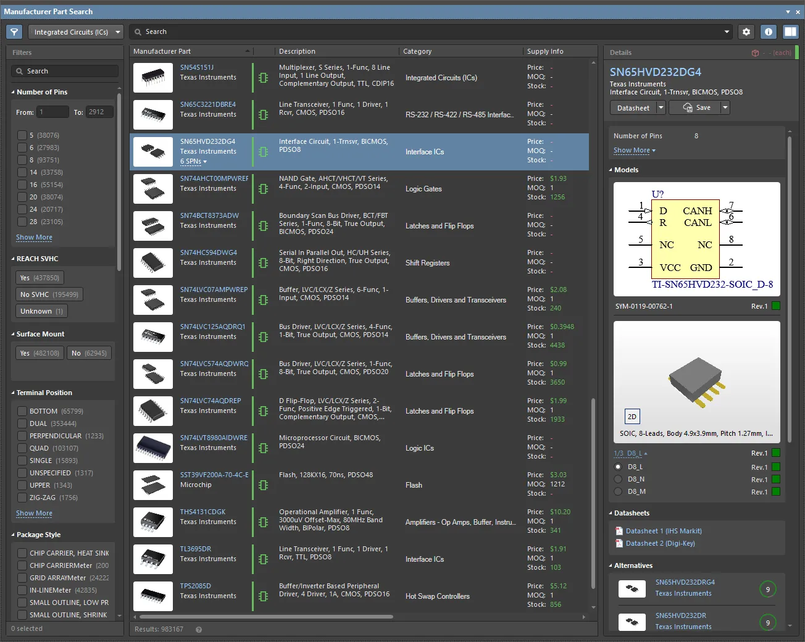Collapse the Models section in Details
This screenshot has height=642, width=805.
[x=611, y=170]
